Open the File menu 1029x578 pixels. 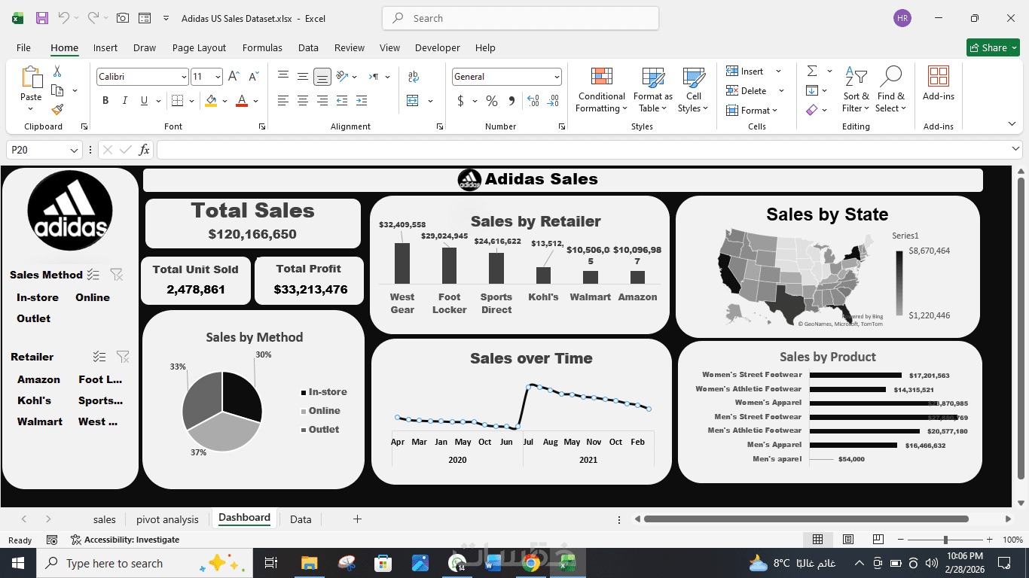coord(23,47)
